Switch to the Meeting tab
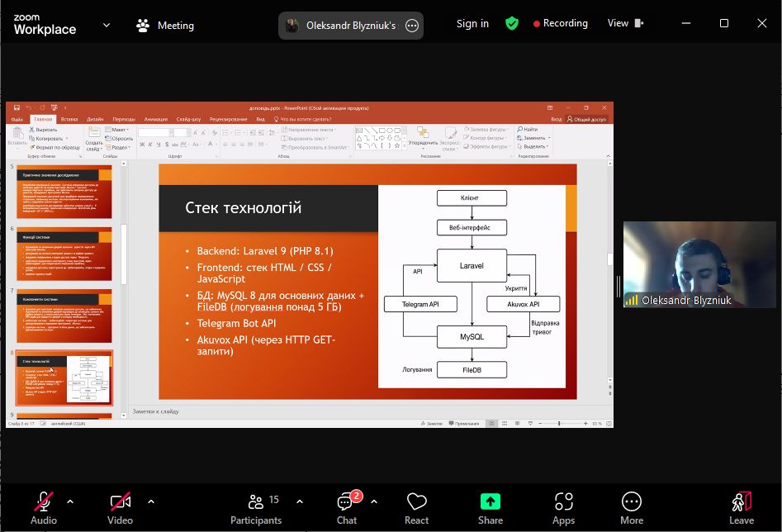This screenshot has height=532, width=782. pos(165,26)
